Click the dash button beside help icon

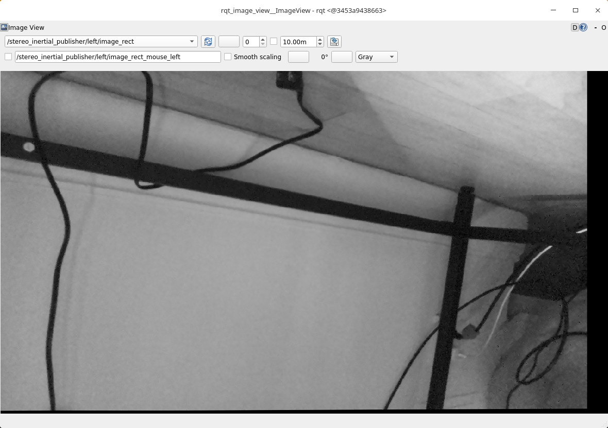click(x=595, y=27)
